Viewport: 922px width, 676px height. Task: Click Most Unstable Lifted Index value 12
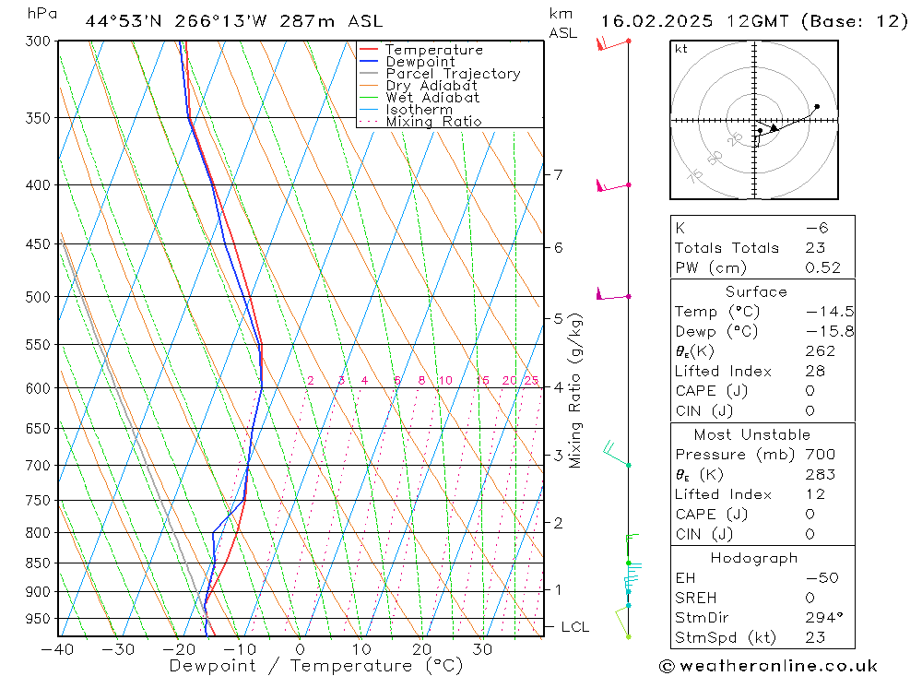pos(816,494)
